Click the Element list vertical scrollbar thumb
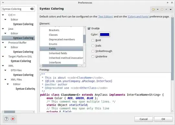175x125 pixels. pyautogui.click(x=84, y=39)
